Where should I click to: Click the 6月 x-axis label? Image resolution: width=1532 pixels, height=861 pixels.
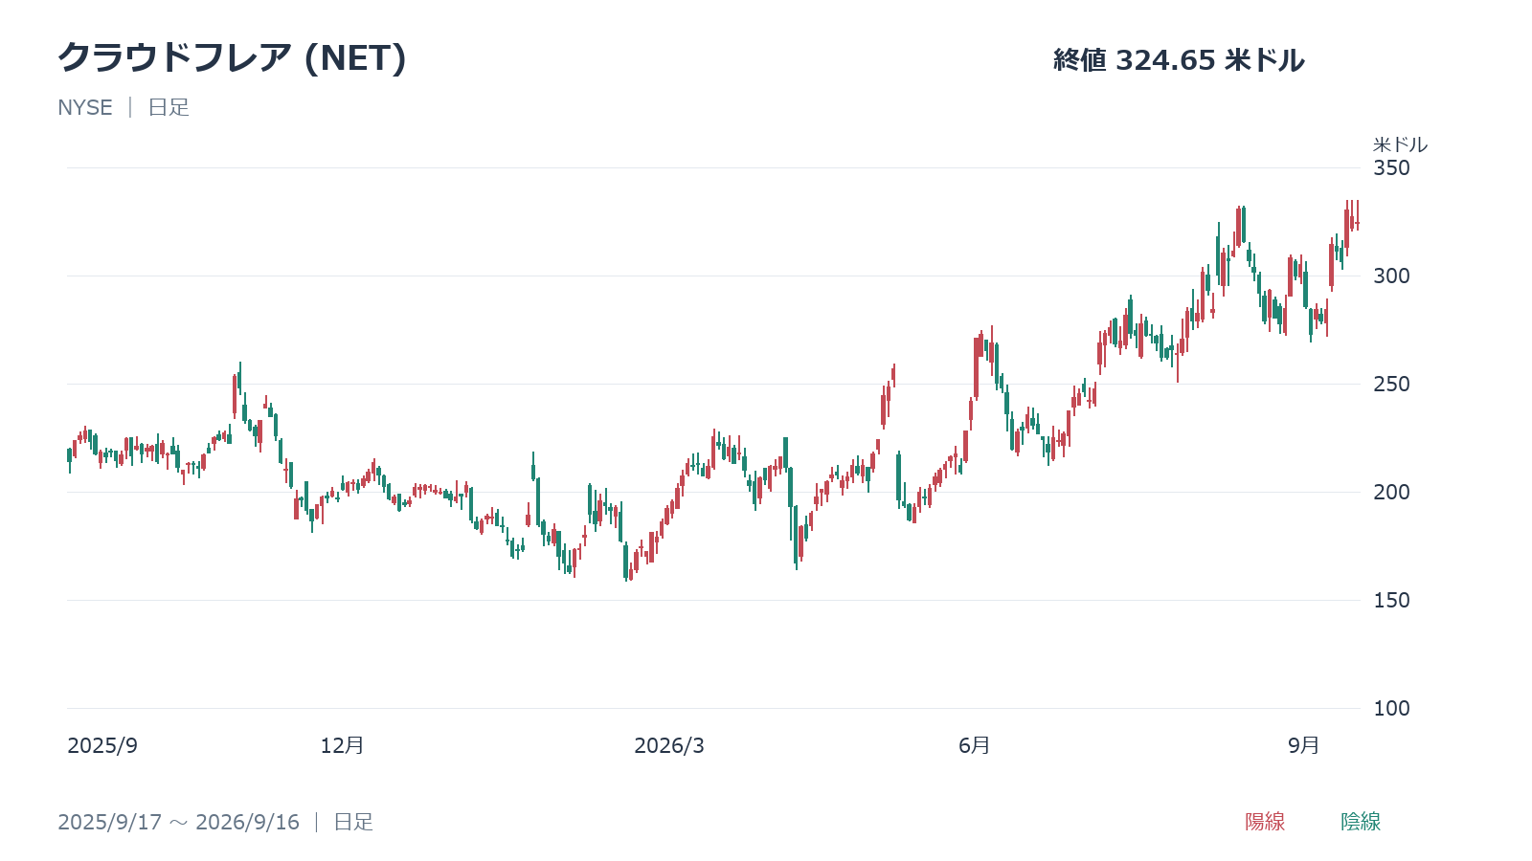point(975,745)
